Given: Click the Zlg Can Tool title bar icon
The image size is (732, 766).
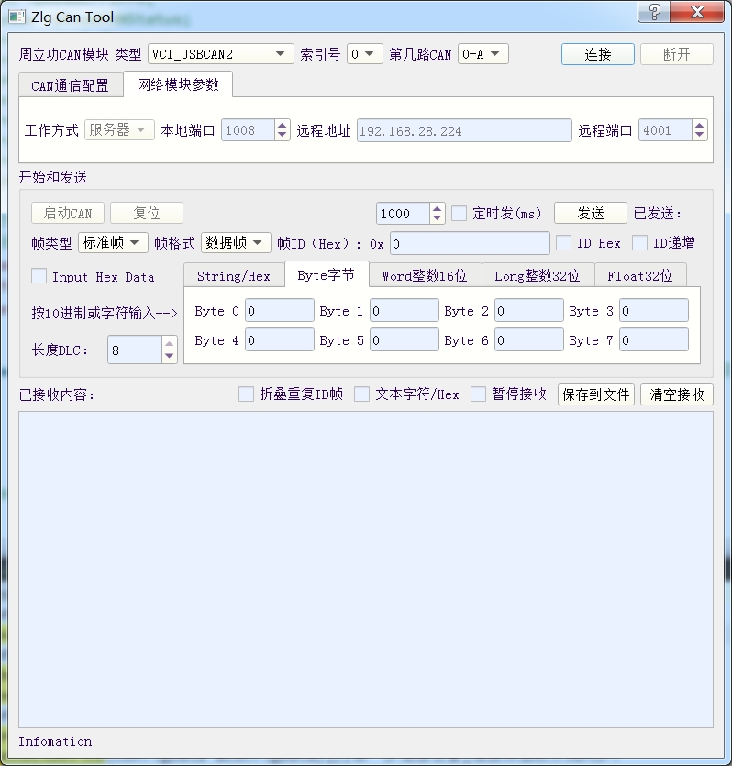Looking at the screenshot, I should tap(17, 17).
